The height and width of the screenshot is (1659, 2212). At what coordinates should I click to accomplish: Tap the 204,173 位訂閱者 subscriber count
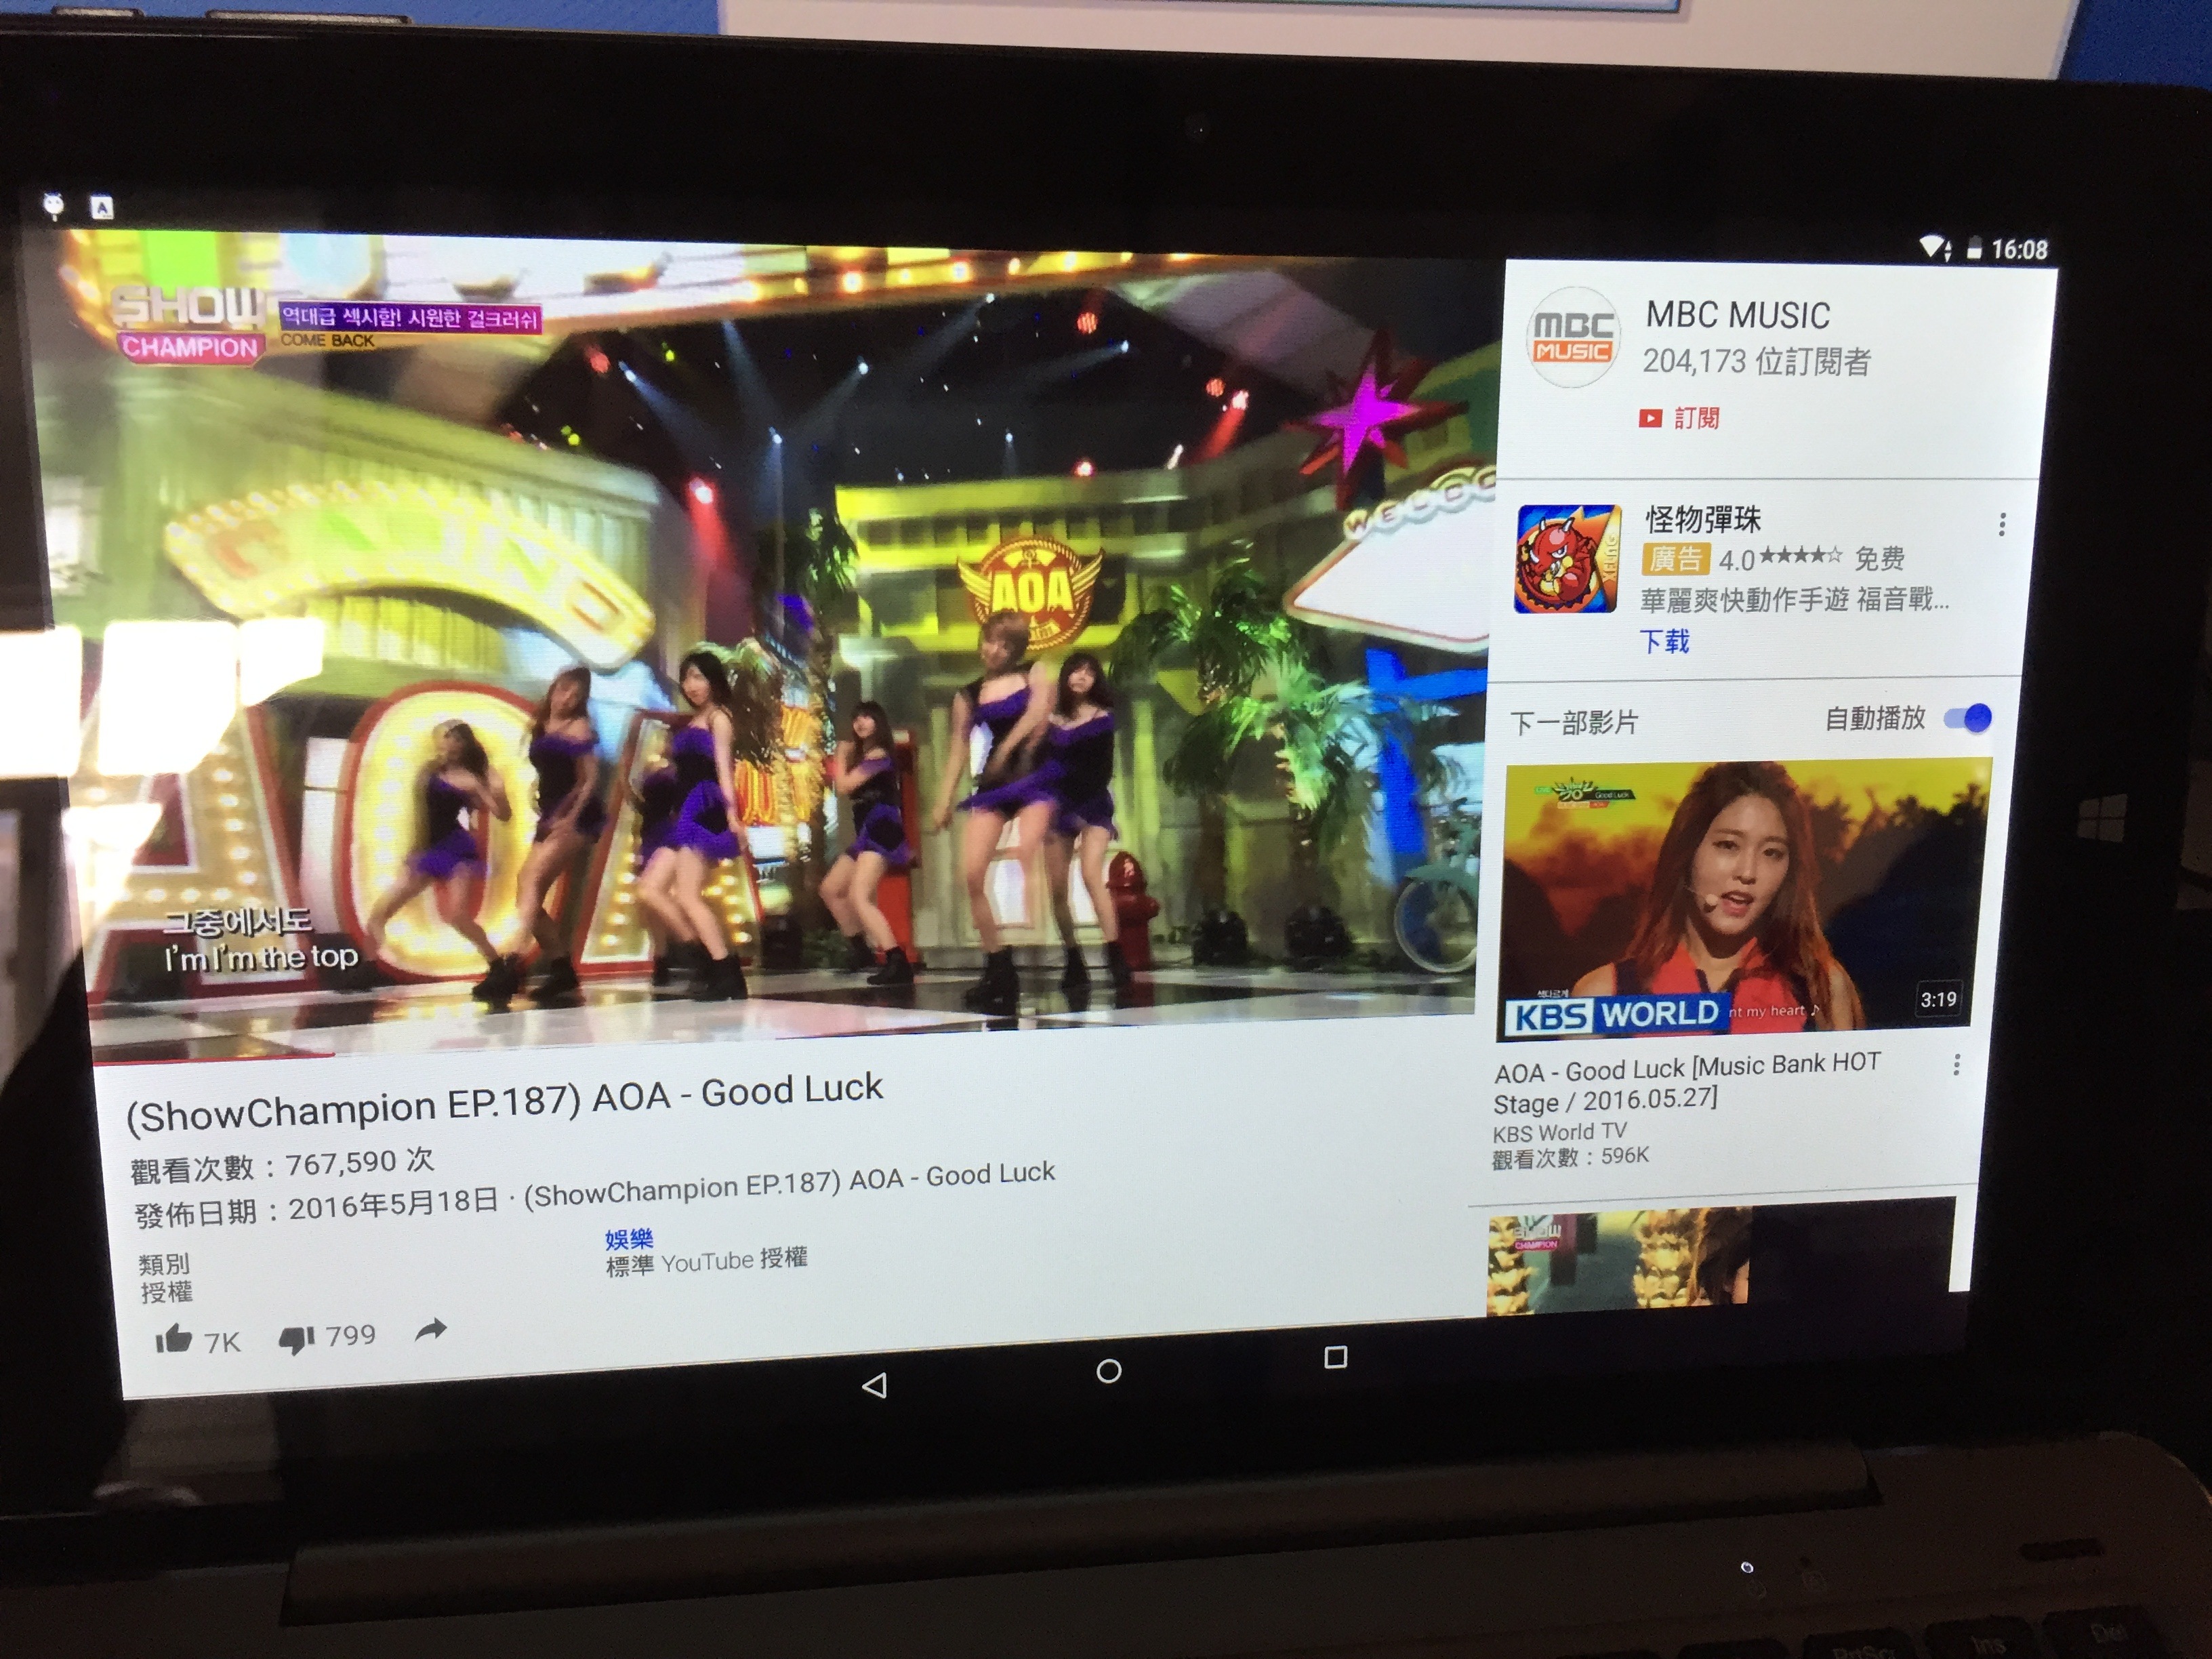click(x=1756, y=361)
